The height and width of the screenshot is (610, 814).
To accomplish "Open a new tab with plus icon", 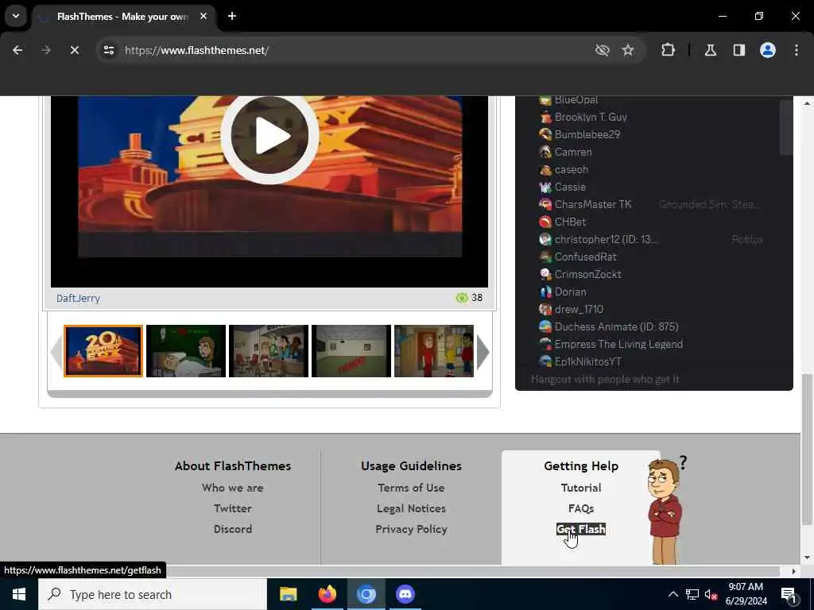I will pos(232,16).
